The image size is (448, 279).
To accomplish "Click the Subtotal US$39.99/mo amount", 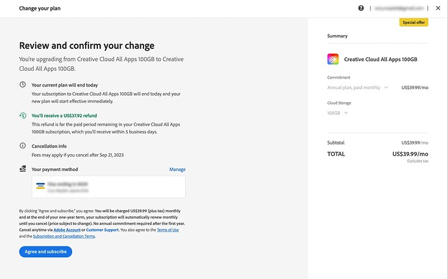I will pyautogui.click(x=415, y=142).
